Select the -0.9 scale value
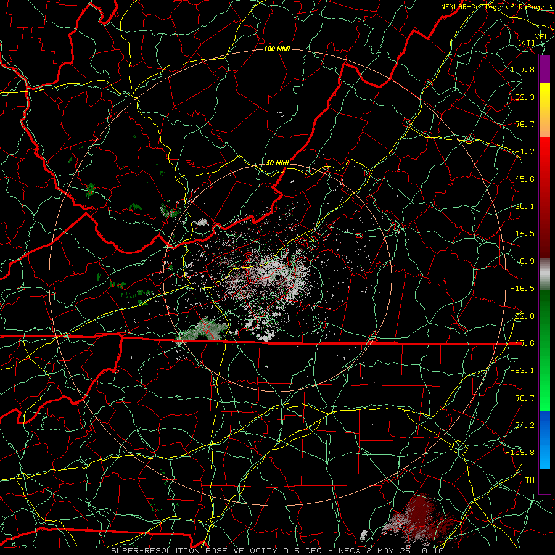 525,261
